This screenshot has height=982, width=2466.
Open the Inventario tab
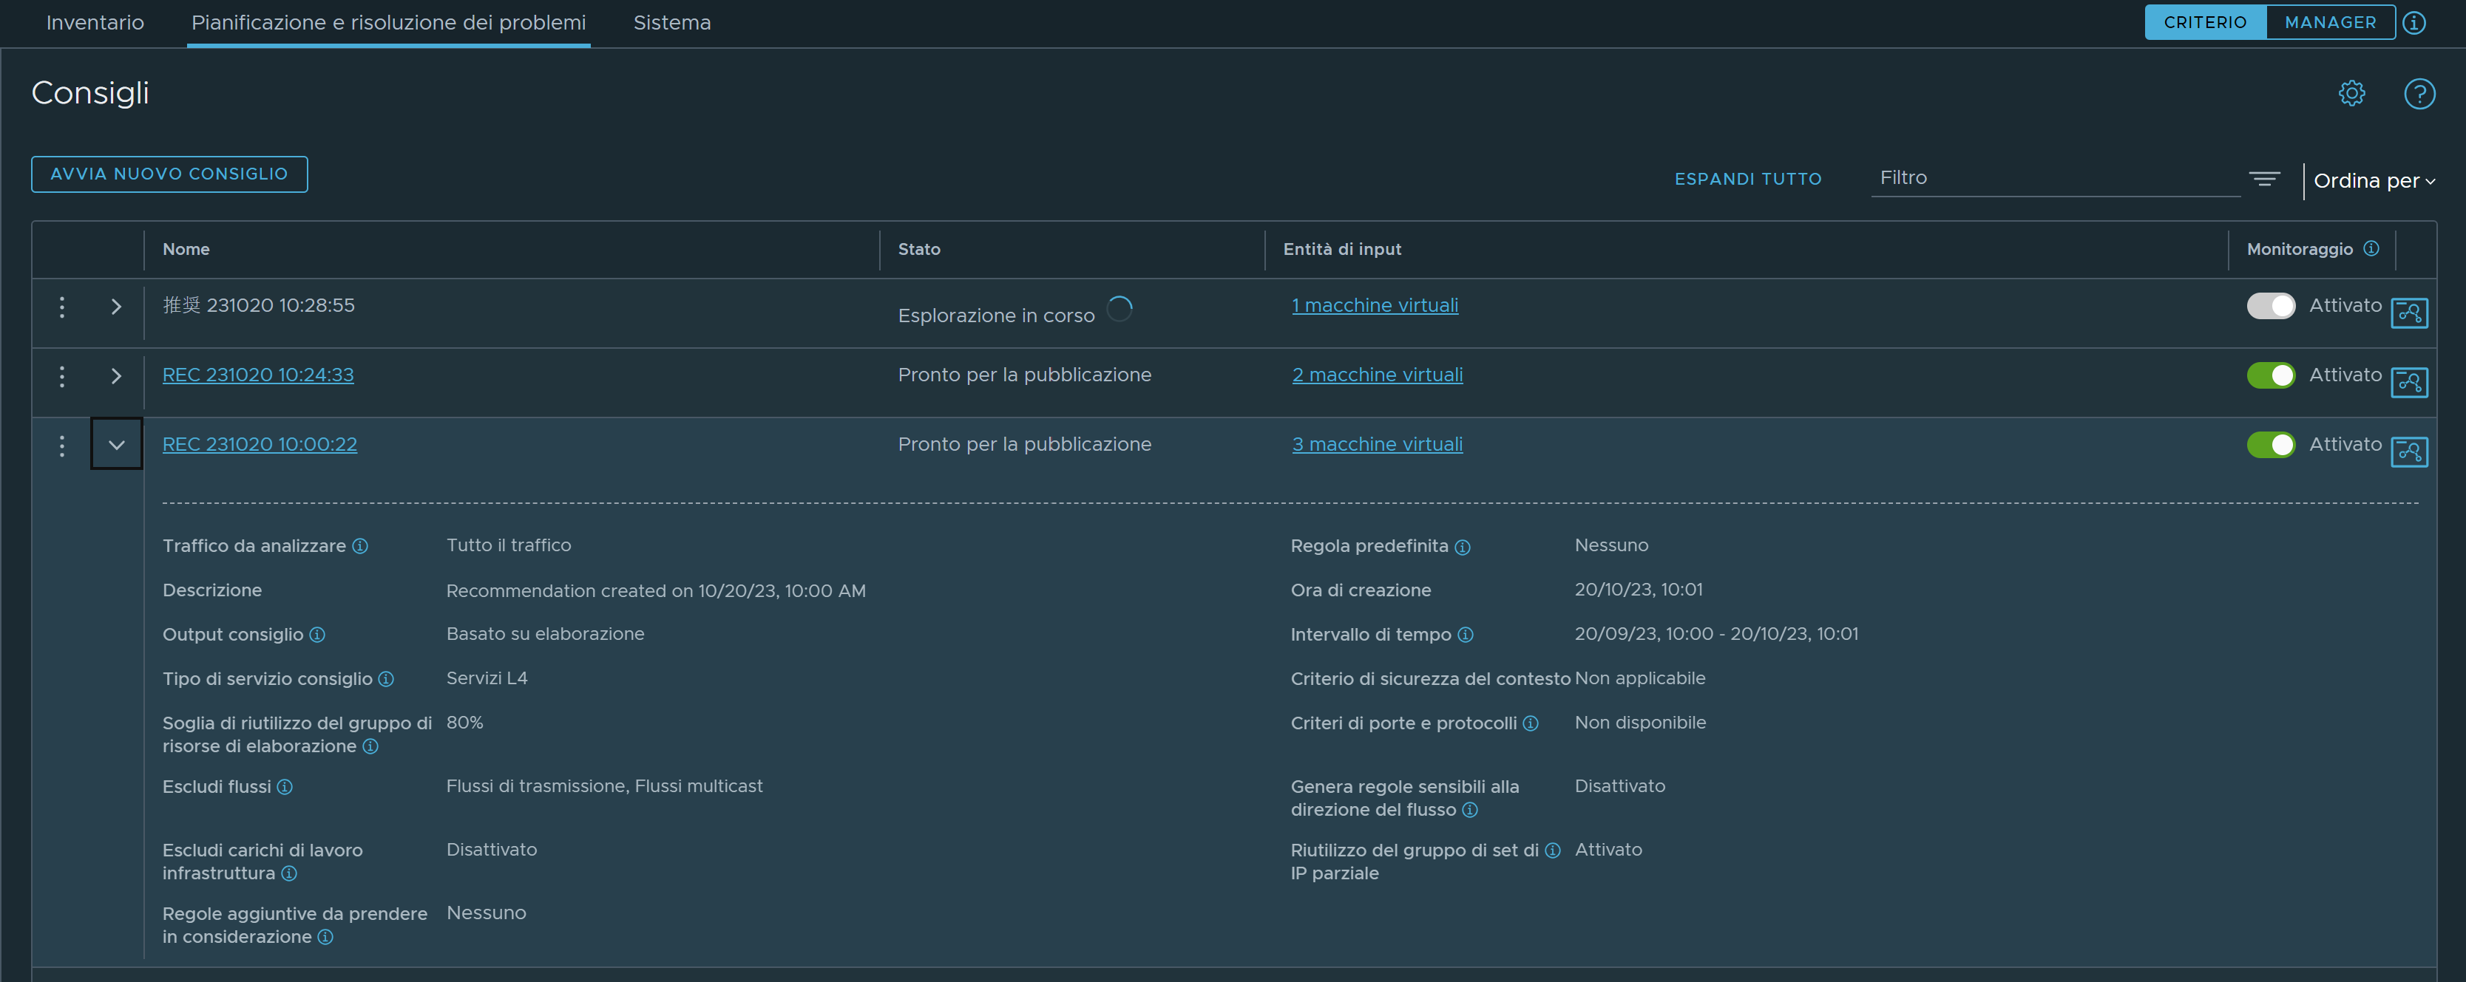tap(95, 23)
